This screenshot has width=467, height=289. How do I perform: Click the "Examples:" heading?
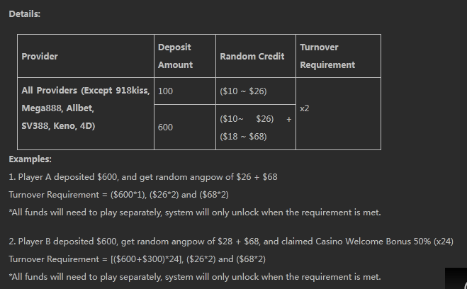point(30,159)
